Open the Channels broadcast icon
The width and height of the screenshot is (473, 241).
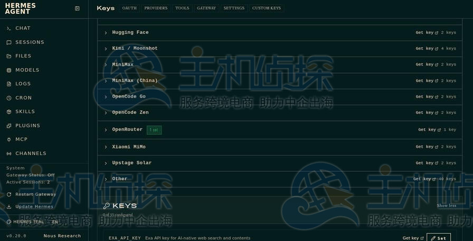point(9,153)
